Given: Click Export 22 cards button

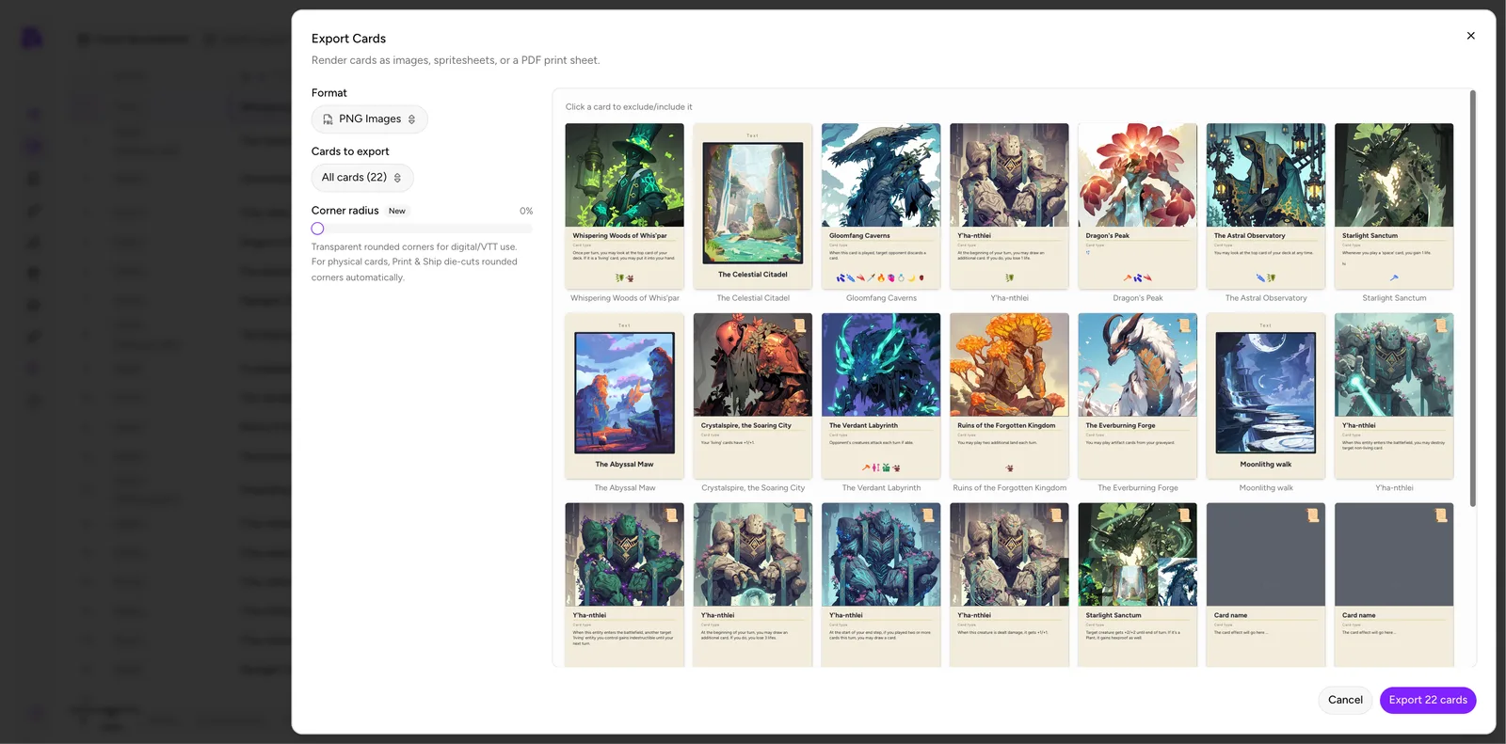Looking at the screenshot, I should click(1428, 700).
